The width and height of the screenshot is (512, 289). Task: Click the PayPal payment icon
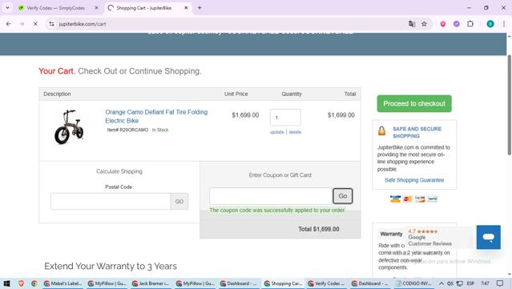(x=433, y=199)
